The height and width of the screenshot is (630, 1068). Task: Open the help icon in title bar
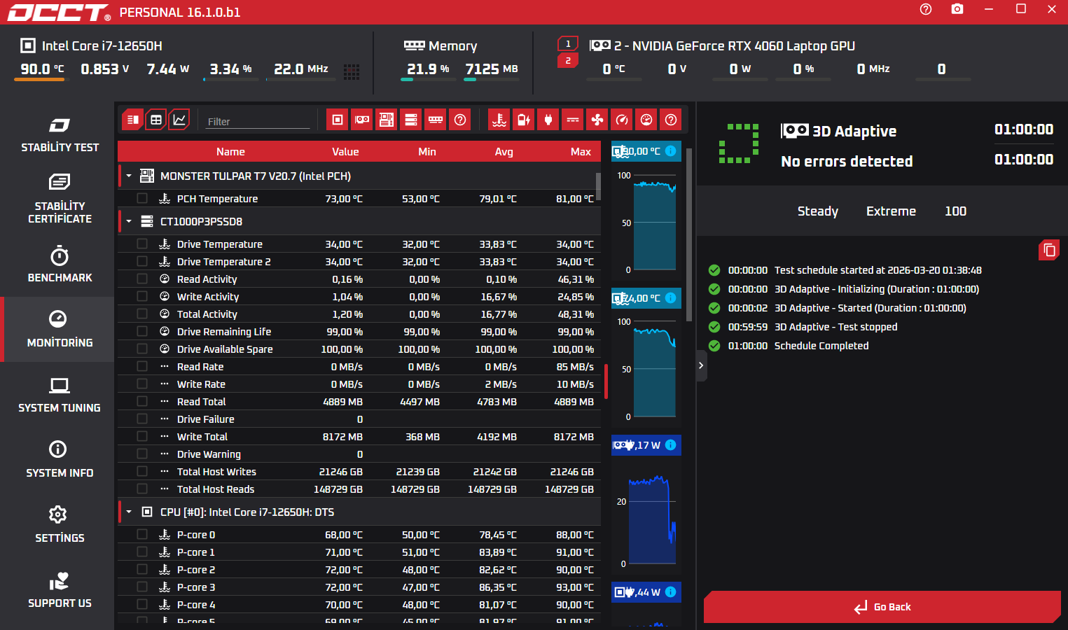pyautogui.click(x=926, y=9)
